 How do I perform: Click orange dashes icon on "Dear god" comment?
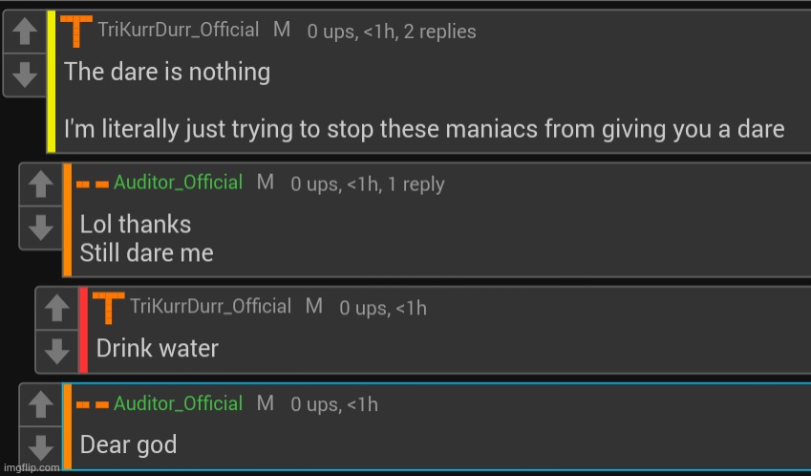pyautogui.click(x=93, y=405)
